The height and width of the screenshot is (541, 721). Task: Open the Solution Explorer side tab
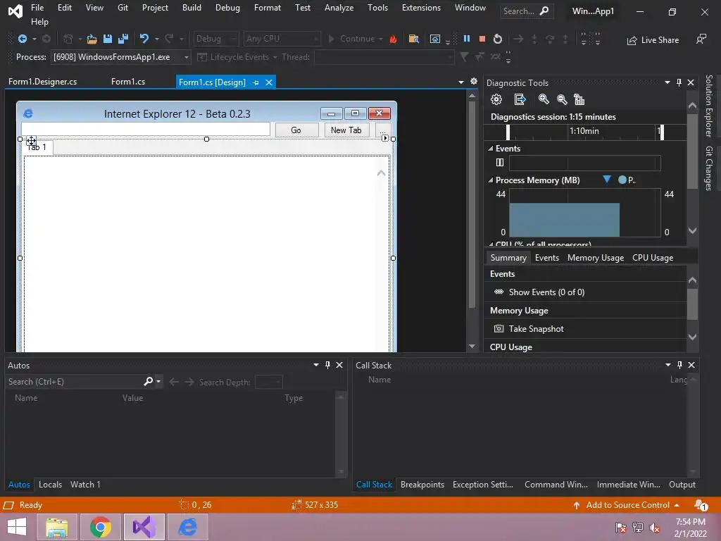click(708, 106)
